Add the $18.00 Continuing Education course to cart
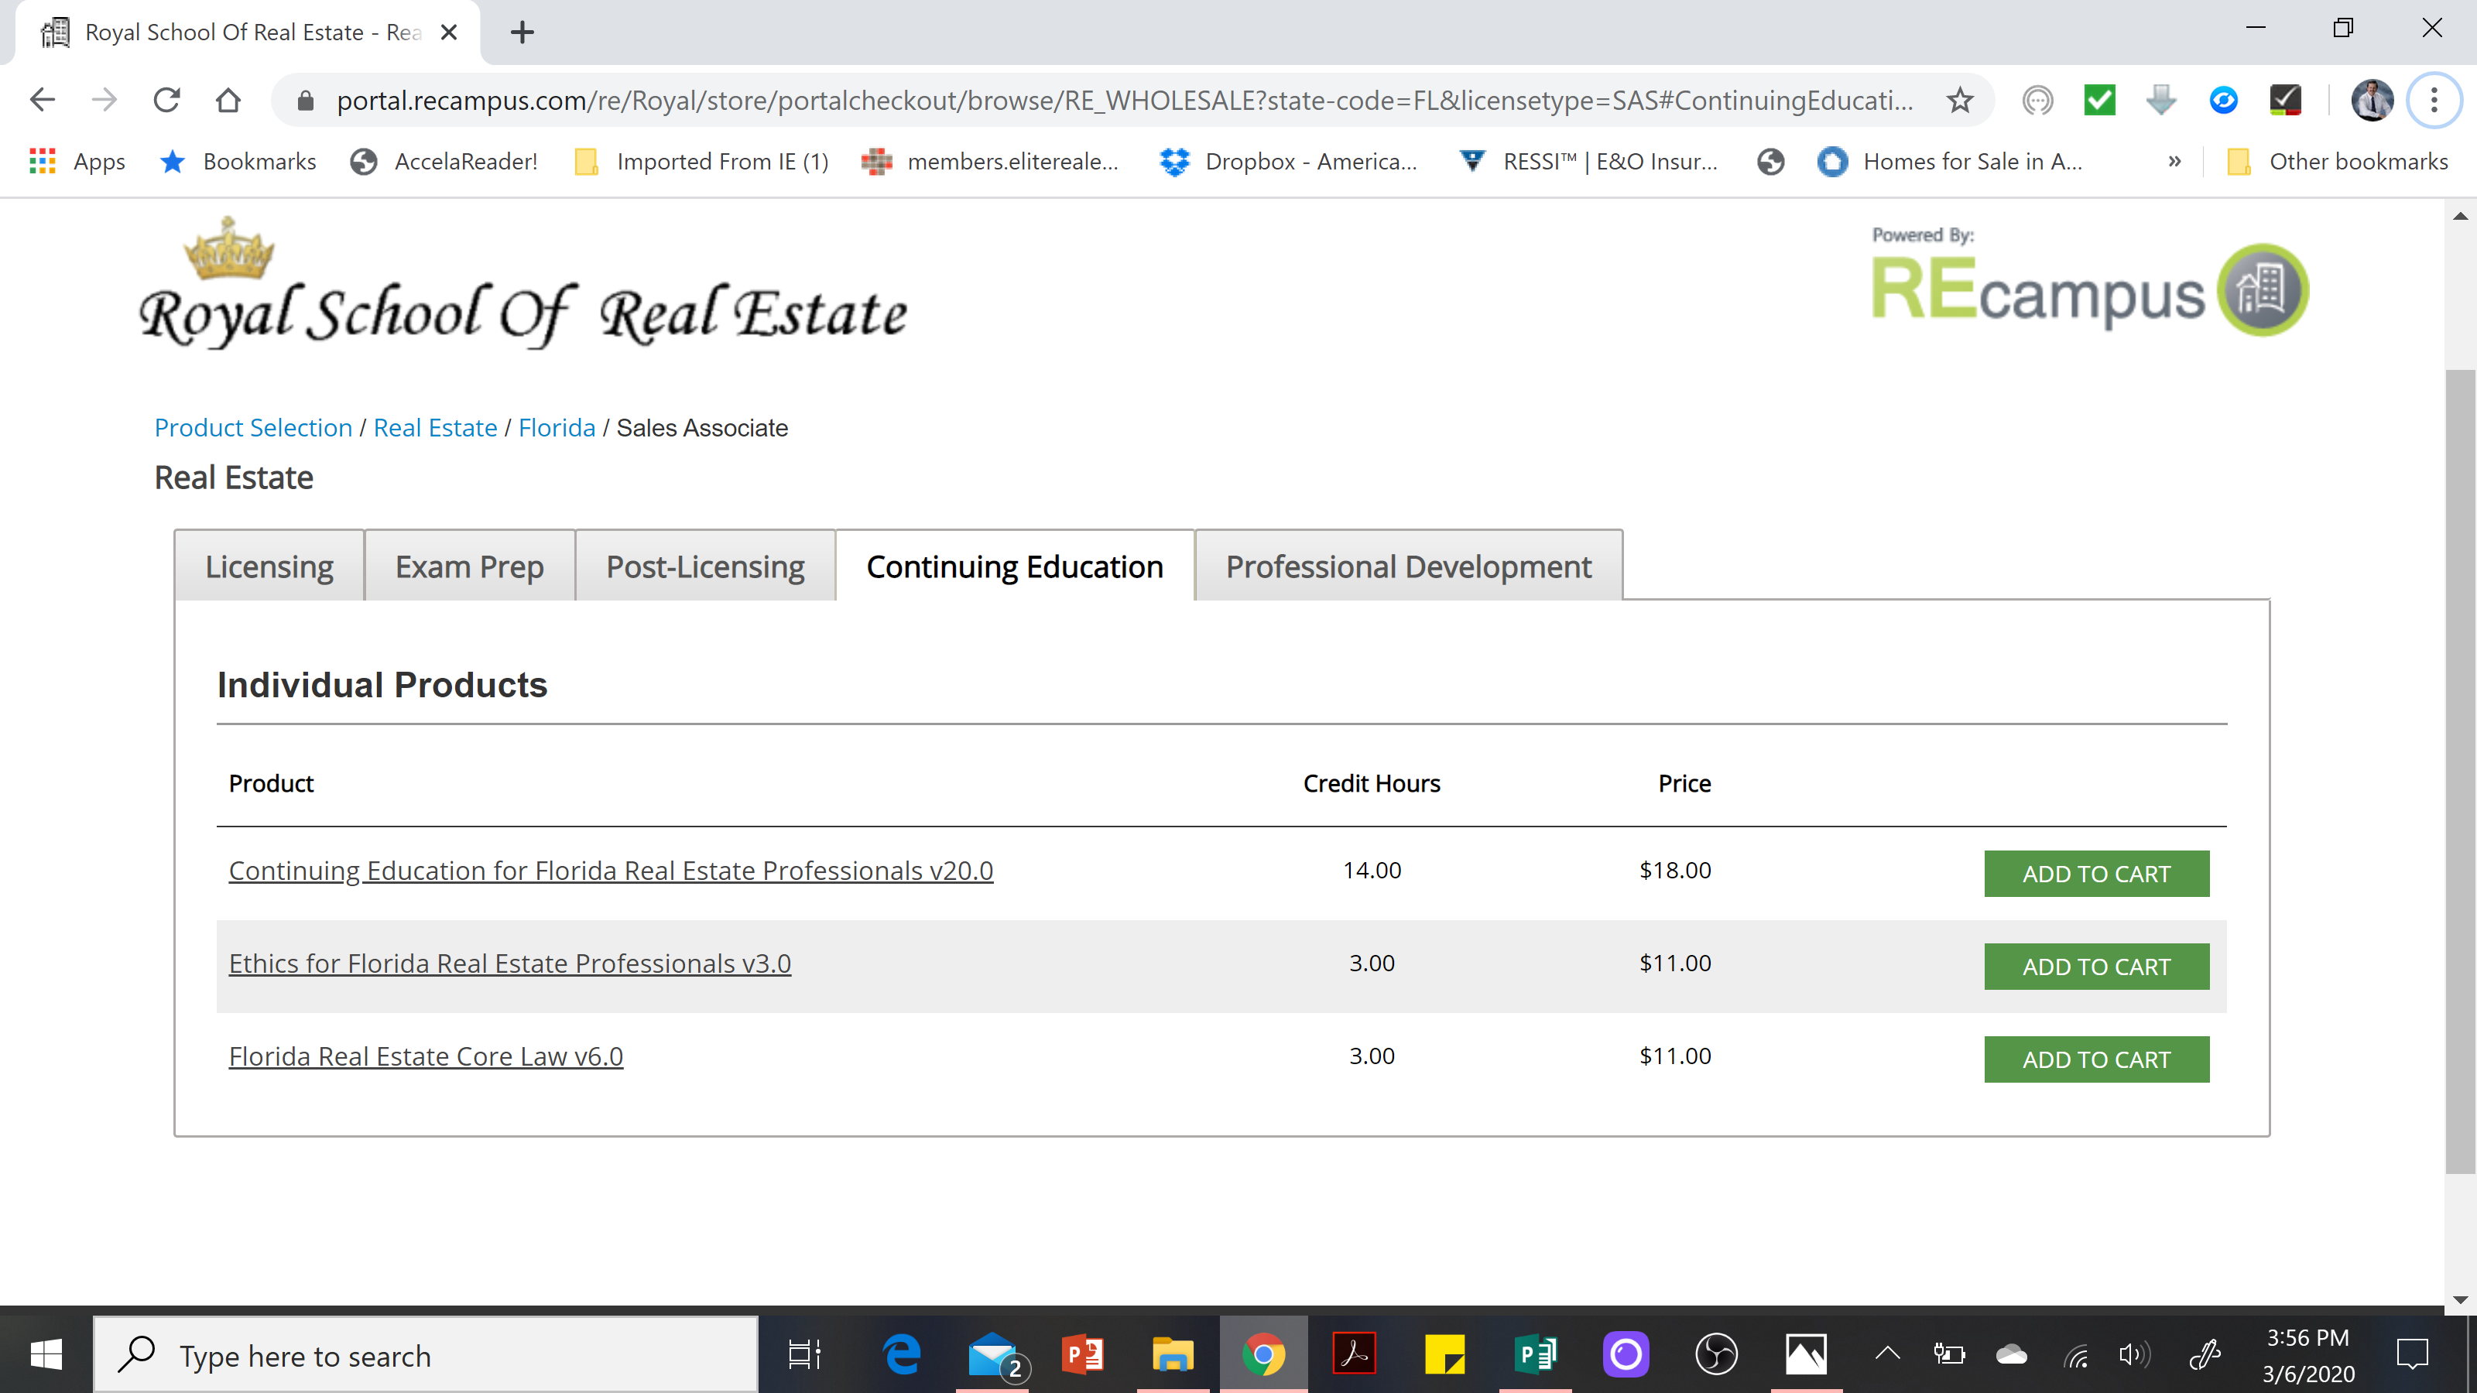2477x1393 pixels. point(2096,874)
